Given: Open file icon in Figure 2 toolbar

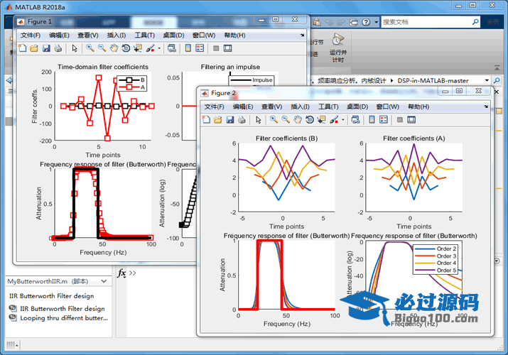Looking at the screenshot, I should point(217,120).
